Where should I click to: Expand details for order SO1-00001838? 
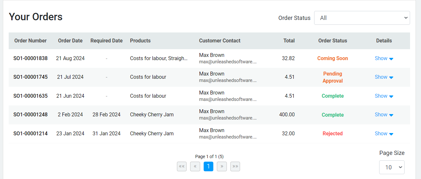click(x=384, y=58)
